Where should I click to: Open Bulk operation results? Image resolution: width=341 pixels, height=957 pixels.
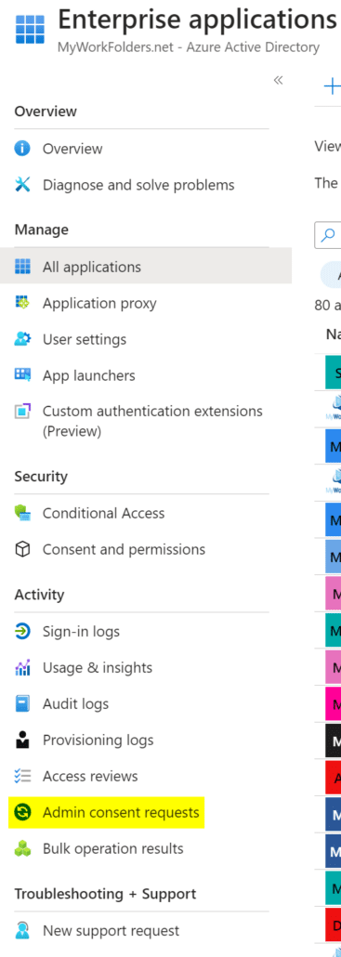[112, 848]
